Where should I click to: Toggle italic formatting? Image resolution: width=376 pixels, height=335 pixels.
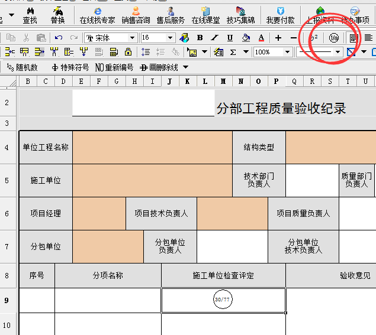point(214,38)
